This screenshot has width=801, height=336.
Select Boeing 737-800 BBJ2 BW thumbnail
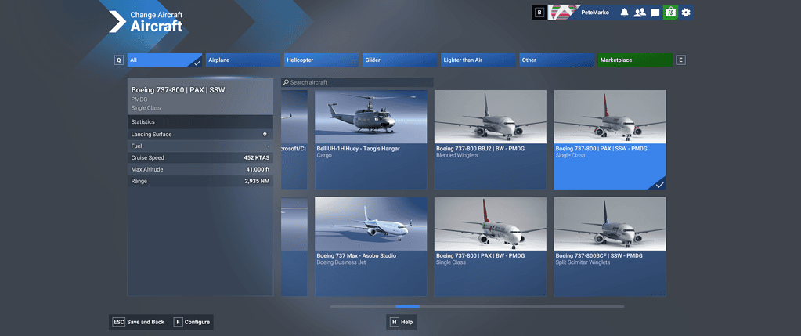(x=490, y=117)
